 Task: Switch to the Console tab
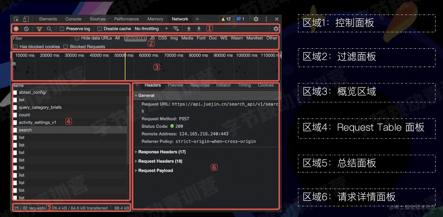[x=73, y=19]
